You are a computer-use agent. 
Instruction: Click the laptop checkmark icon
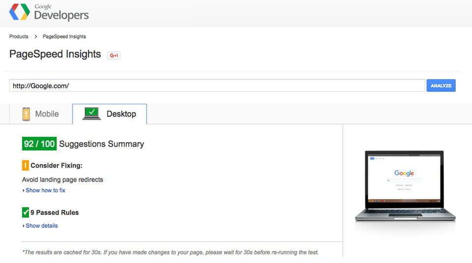tap(91, 114)
